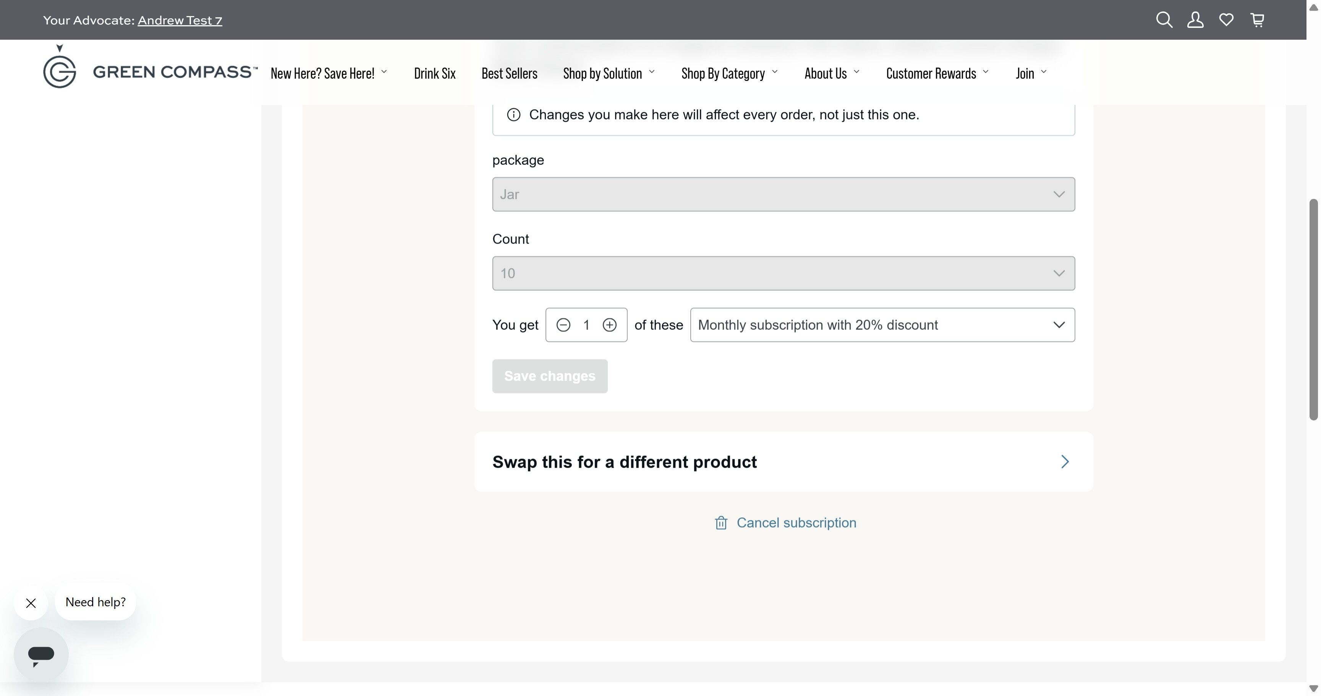Decrease quantity with minus icon
This screenshot has height=696, width=1321.
click(x=563, y=325)
